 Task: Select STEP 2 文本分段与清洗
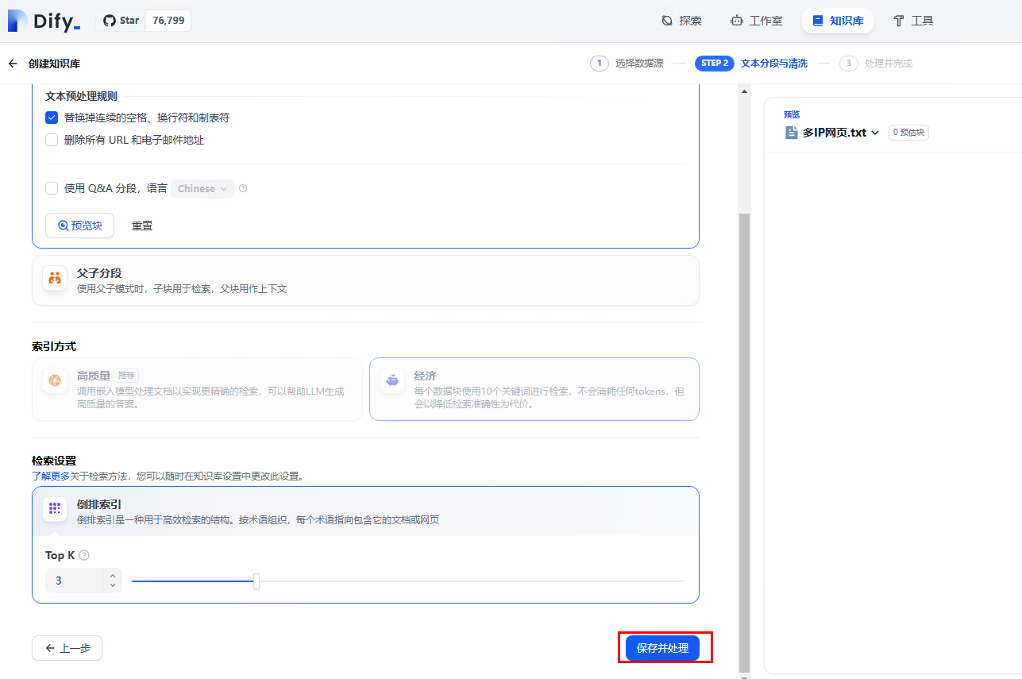click(751, 64)
